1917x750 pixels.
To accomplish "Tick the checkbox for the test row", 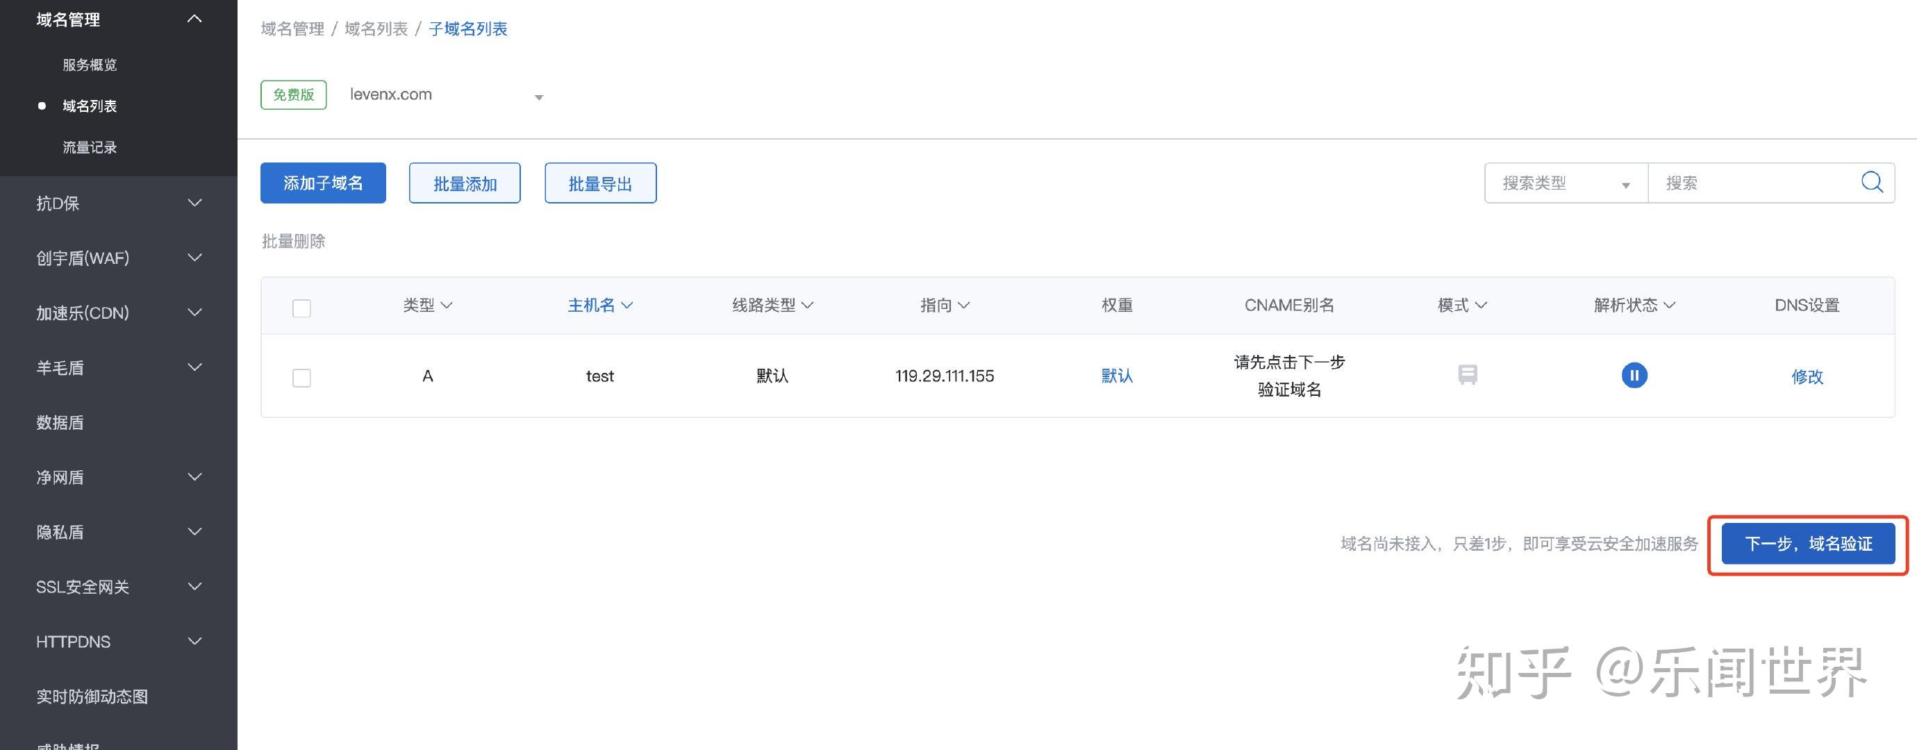I will point(301,378).
